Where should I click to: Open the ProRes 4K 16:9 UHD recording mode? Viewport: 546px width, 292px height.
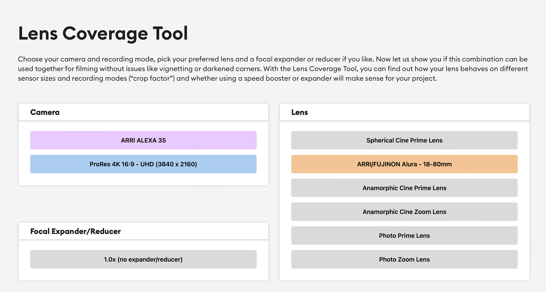pos(143,164)
